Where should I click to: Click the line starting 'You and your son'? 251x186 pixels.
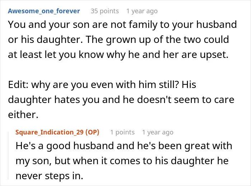click(122, 25)
